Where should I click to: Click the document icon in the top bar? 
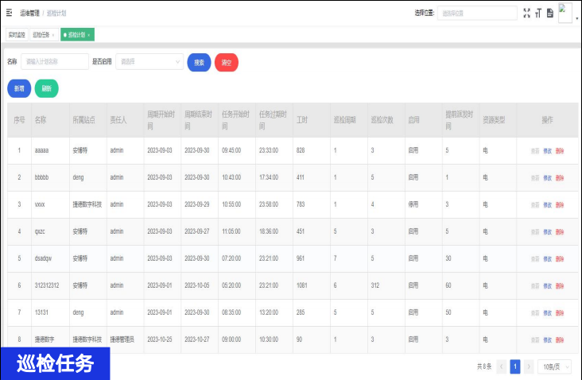[x=549, y=13]
